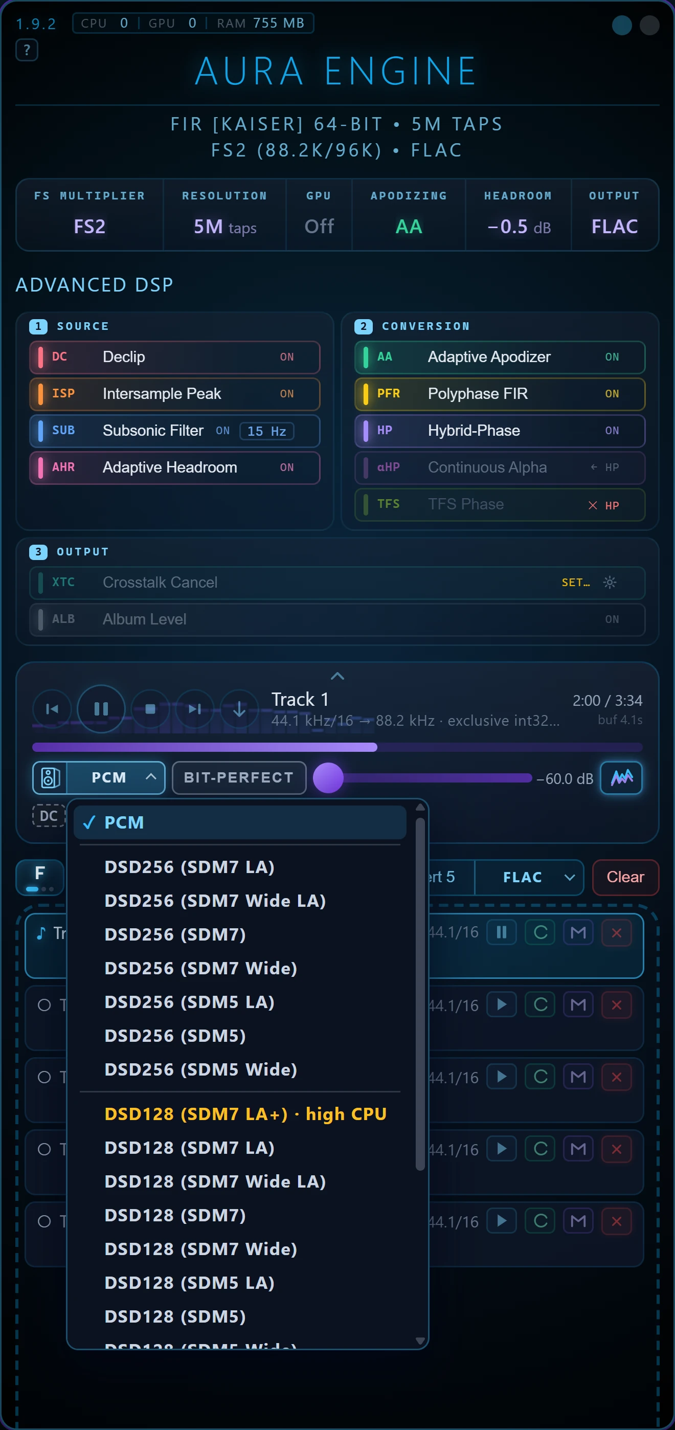Open the FLAC format dropdown near Clear
The width and height of the screenshot is (675, 1430).
click(530, 877)
